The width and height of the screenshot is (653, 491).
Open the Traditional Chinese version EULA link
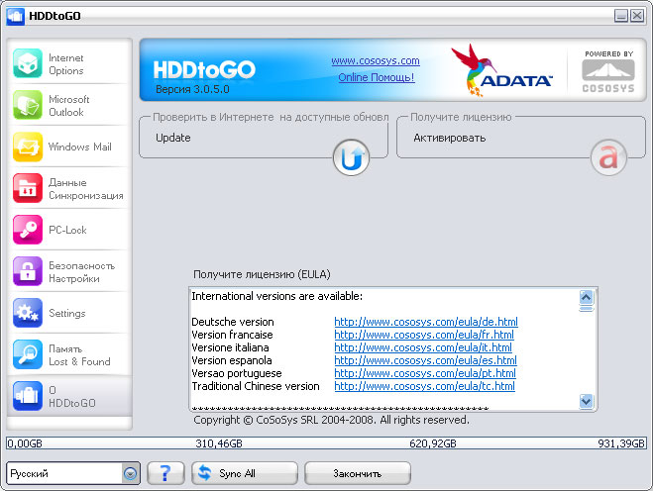coord(424,386)
